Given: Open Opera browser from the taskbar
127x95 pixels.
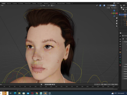Looking at the screenshot, I should (32, 93).
